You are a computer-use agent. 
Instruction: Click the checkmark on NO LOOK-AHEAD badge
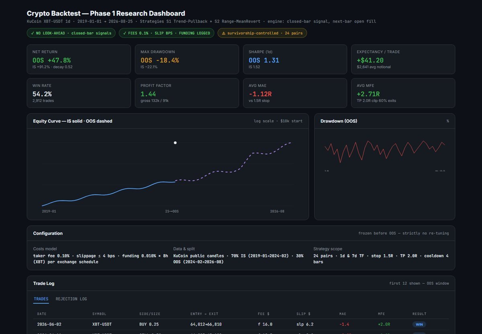pyautogui.click(x=33, y=33)
